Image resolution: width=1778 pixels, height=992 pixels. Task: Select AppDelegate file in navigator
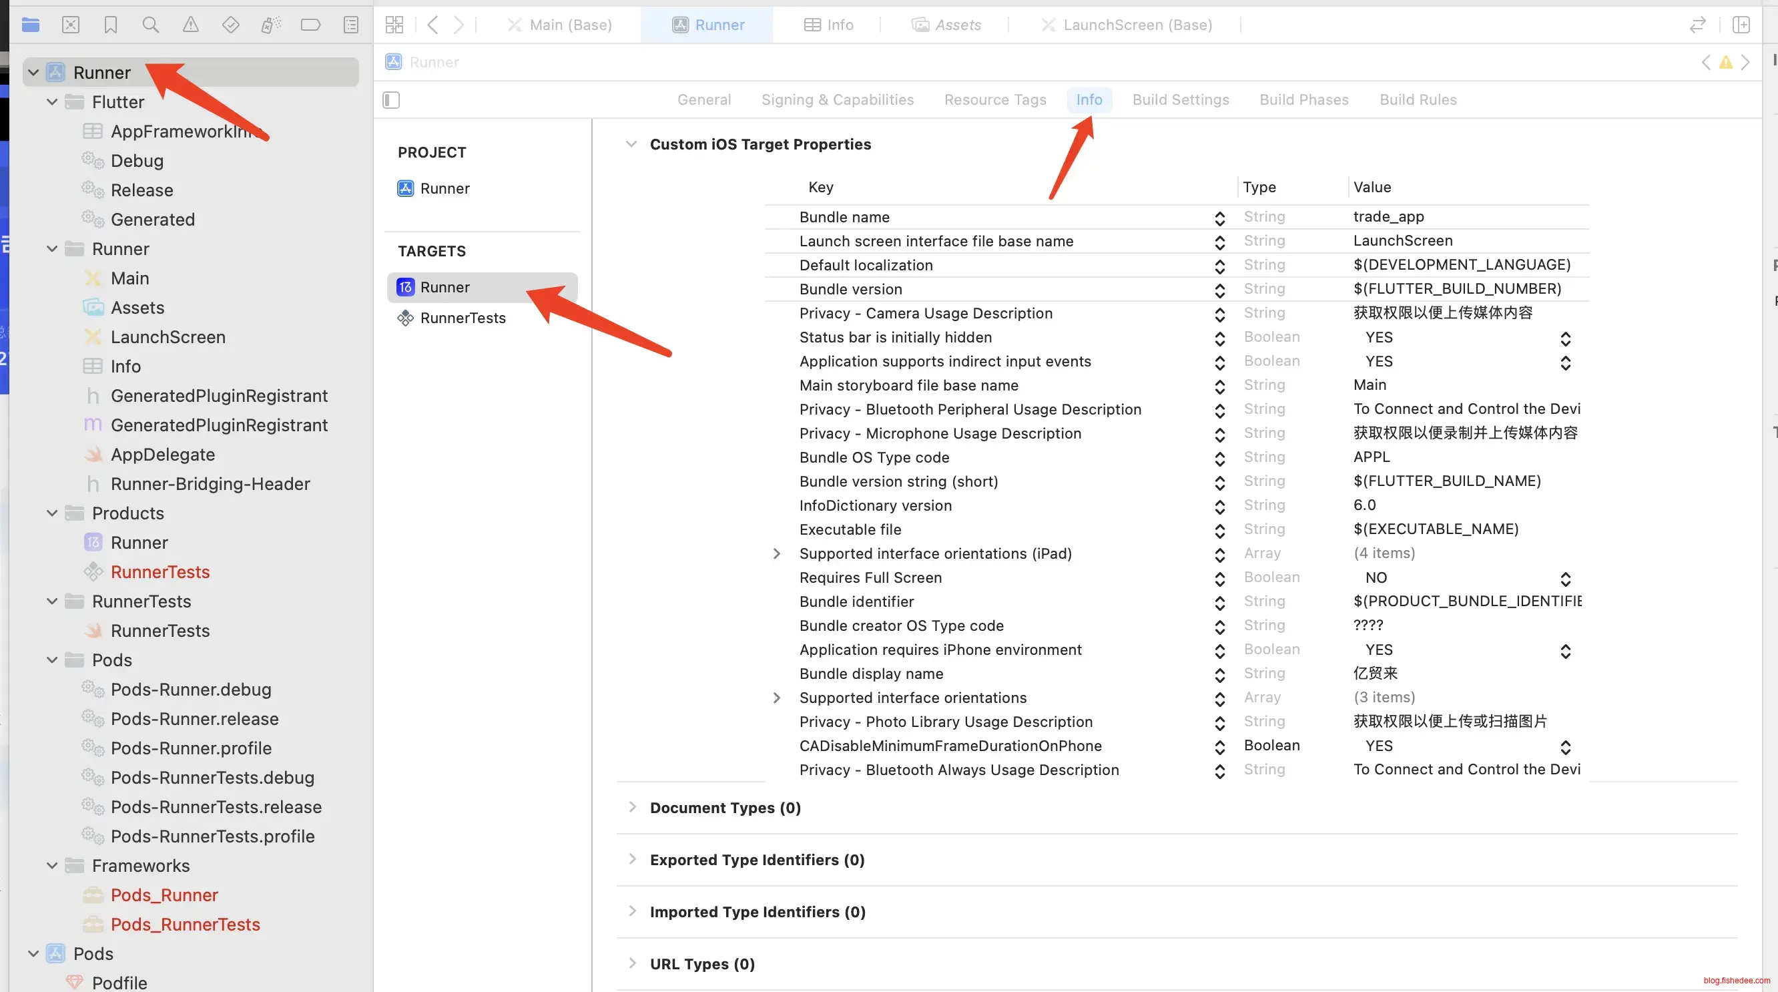pos(162,454)
